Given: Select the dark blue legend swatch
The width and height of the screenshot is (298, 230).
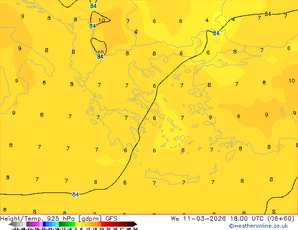Looking at the screenshot, I should [44, 224].
